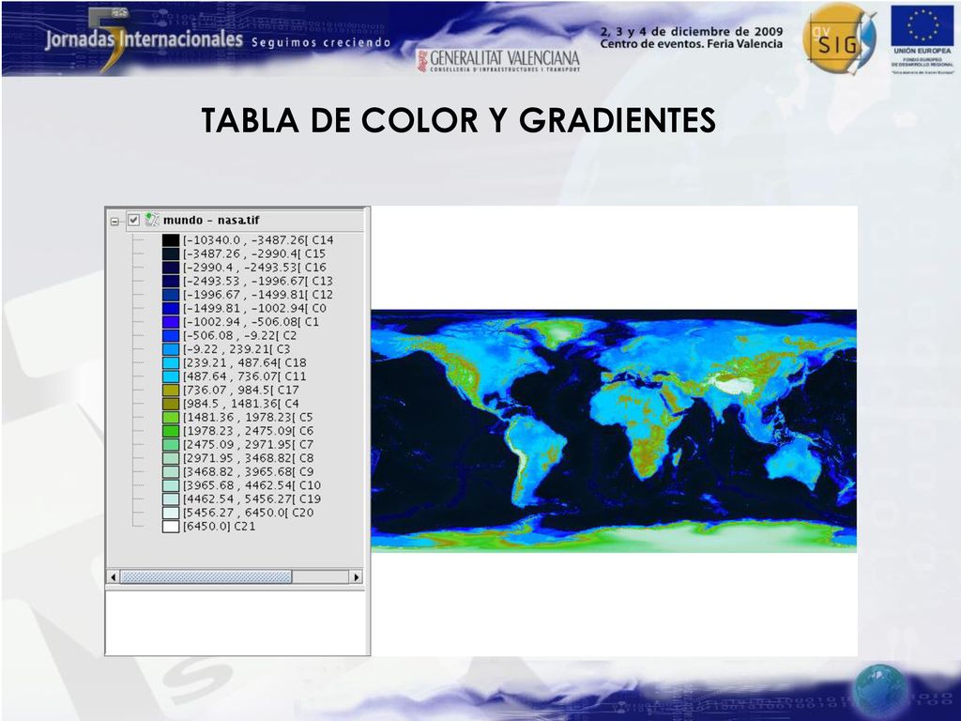
Task: Select the legend text [-506.08 , -9.22[ C2
Action: pyautogui.click(x=239, y=335)
